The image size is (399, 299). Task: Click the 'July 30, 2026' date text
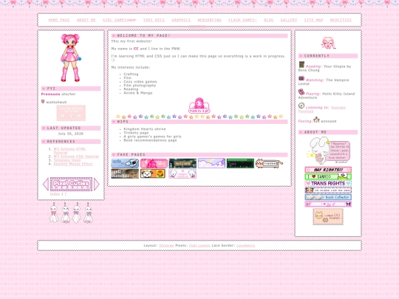pyautogui.click(x=71, y=134)
